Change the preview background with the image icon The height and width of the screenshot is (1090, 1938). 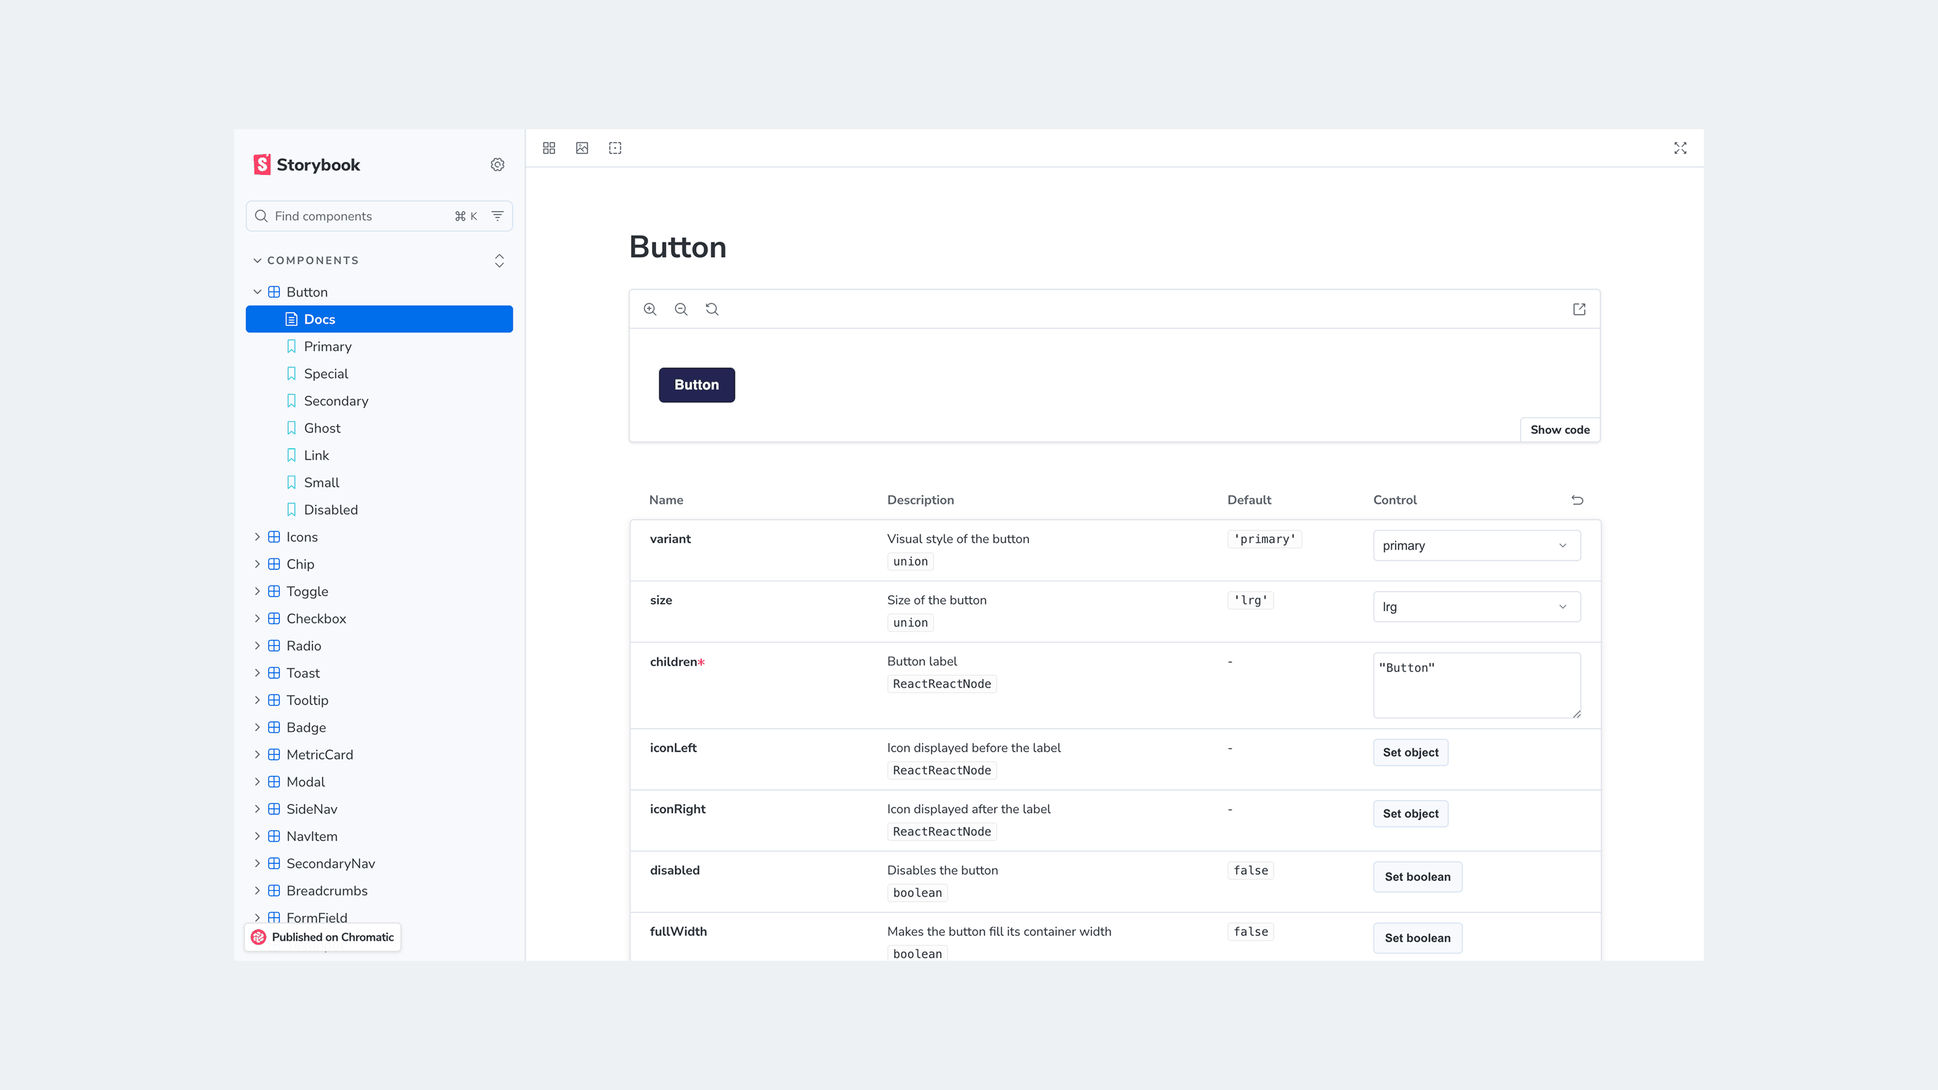point(582,148)
